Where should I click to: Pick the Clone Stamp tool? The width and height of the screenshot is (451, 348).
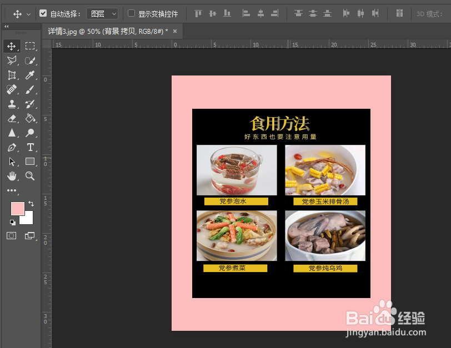(12, 104)
